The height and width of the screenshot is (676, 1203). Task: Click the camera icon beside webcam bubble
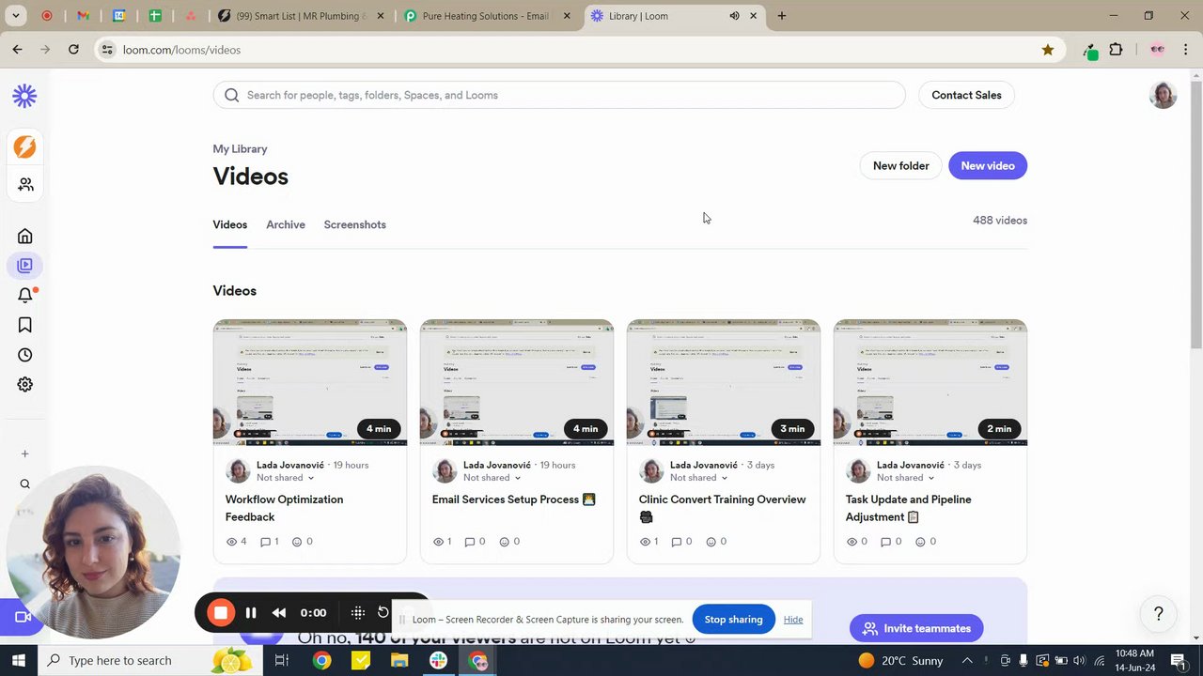[x=23, y=617]
